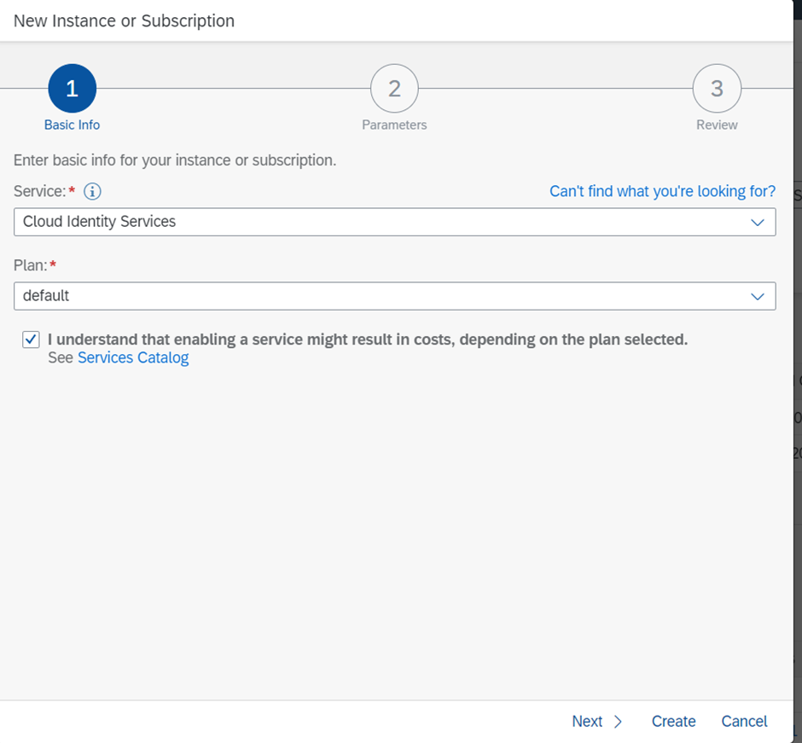
Task: Click the Create button
Action: (x=673, y=722)
